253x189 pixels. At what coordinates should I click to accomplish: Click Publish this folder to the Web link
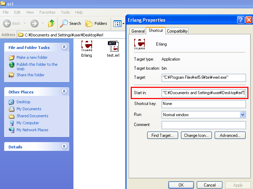[37, 66]
